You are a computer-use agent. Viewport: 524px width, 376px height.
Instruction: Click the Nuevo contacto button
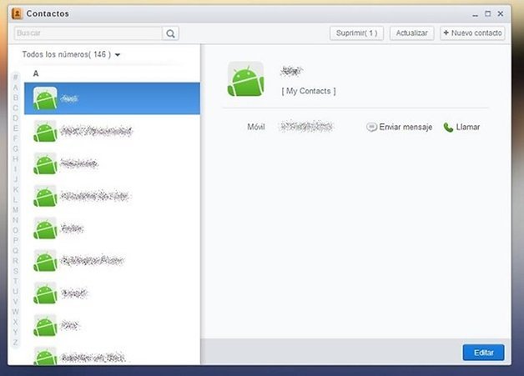[x=472, y=33]
